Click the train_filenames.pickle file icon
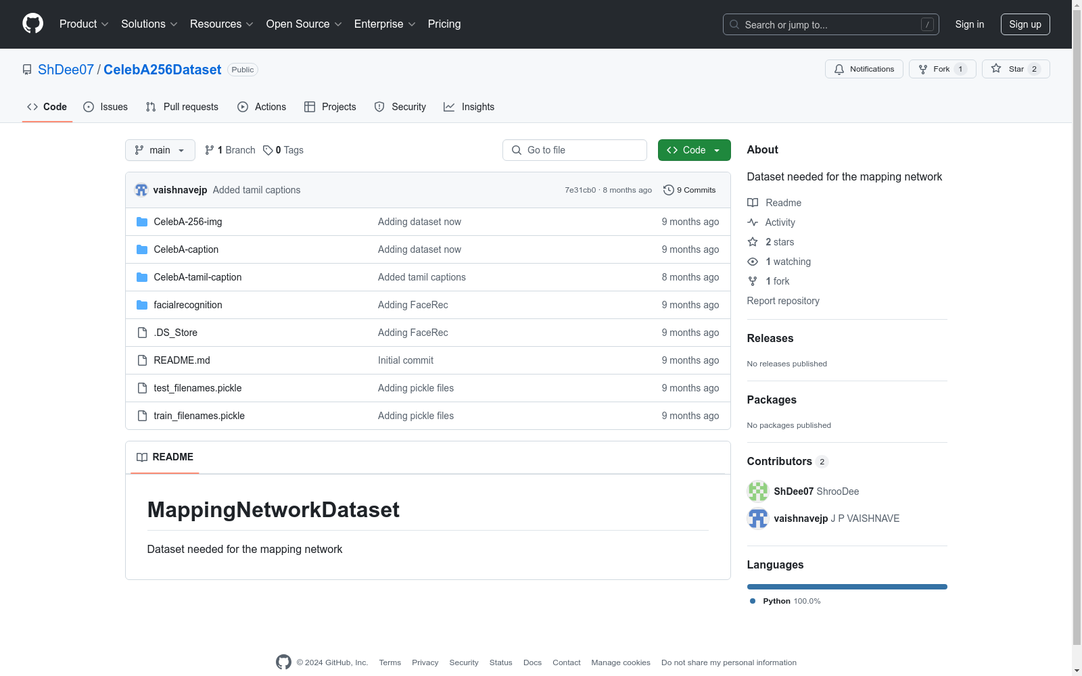The height and width of the screenshot is (676, 1082). tap(142, 416)
